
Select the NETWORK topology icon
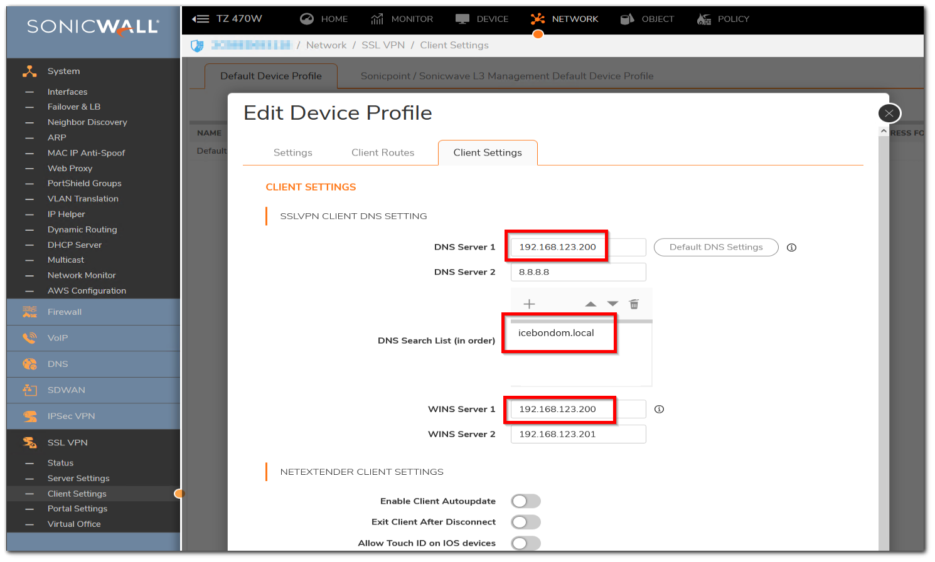pos(538,19)
